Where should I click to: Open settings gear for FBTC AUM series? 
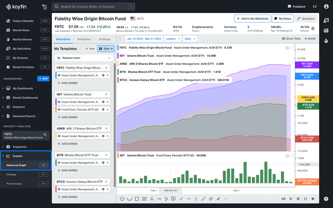click(103, 75)
